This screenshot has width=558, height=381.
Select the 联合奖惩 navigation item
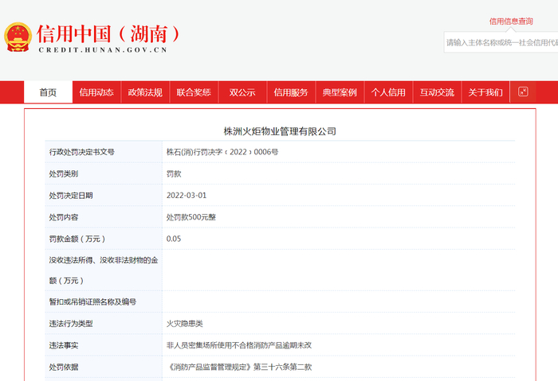pos(194,92)
